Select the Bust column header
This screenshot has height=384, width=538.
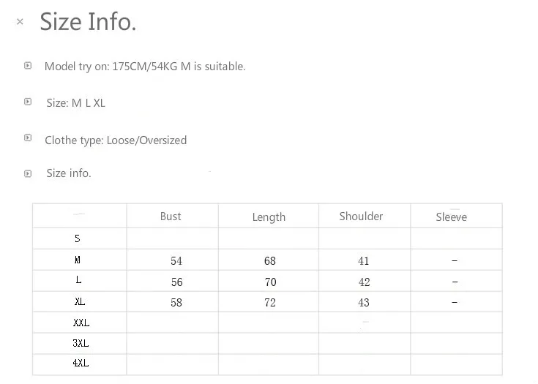[x=171, y=217]
